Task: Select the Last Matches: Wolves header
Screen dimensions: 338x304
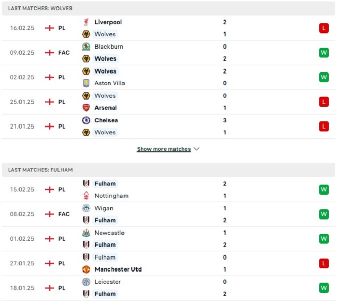Action: coord(169,8)
